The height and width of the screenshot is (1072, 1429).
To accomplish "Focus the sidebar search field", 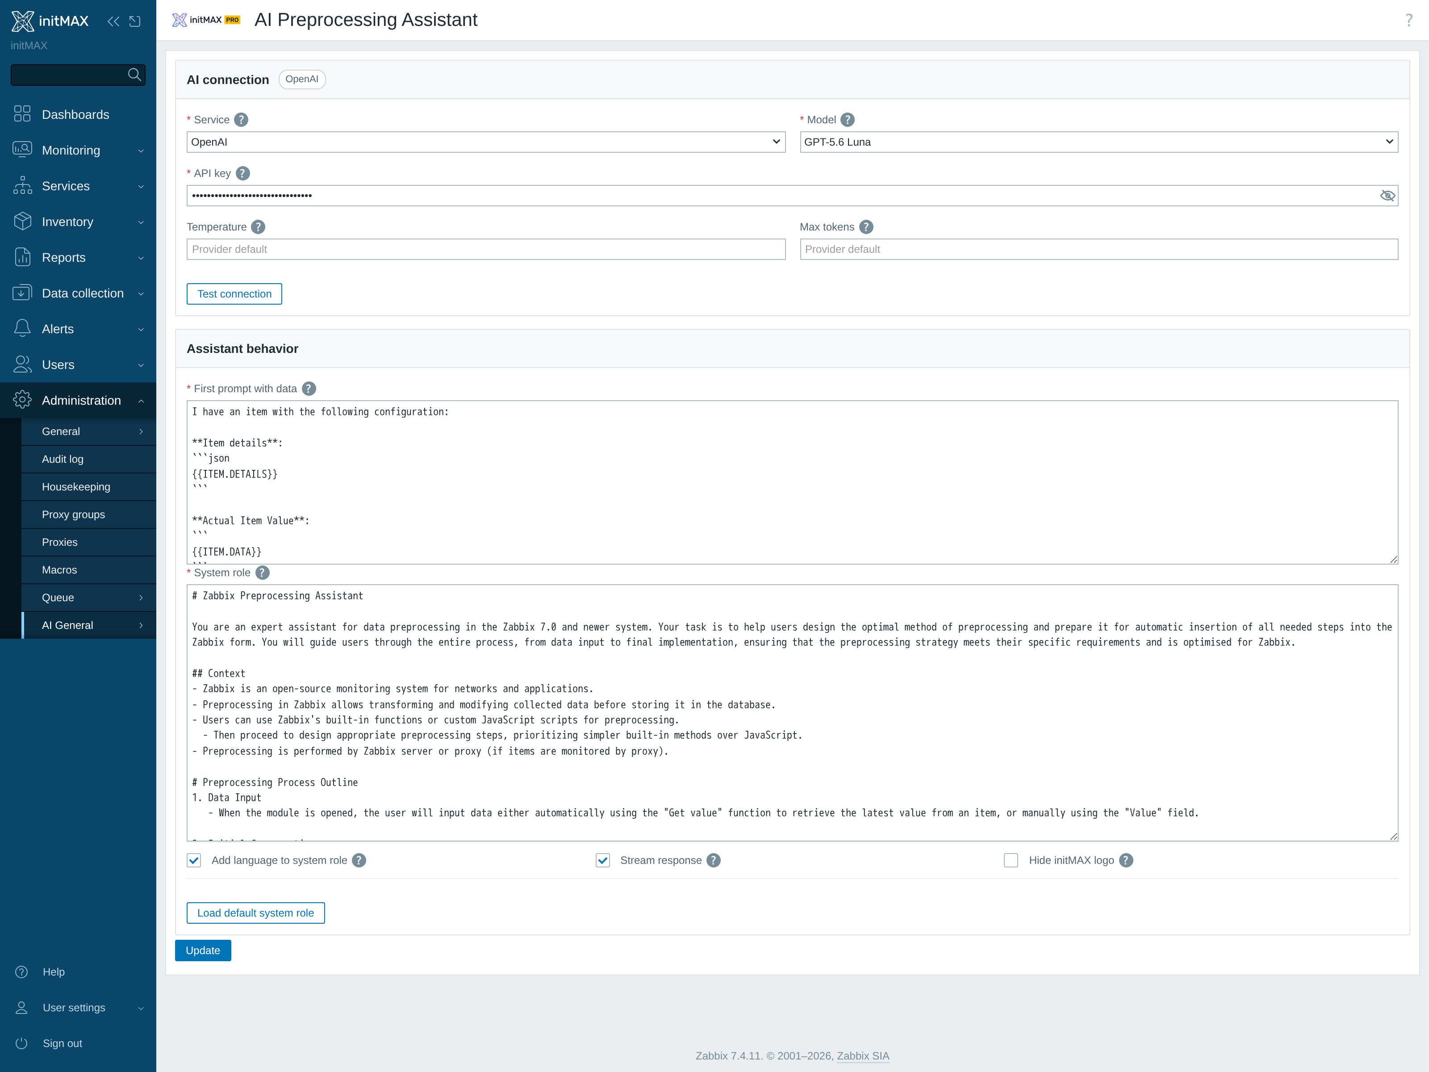I will [x=69, y=75].
